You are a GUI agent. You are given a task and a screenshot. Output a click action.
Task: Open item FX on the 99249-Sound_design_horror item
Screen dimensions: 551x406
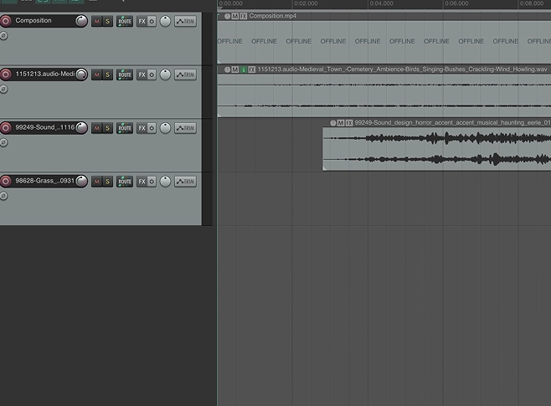349,123
